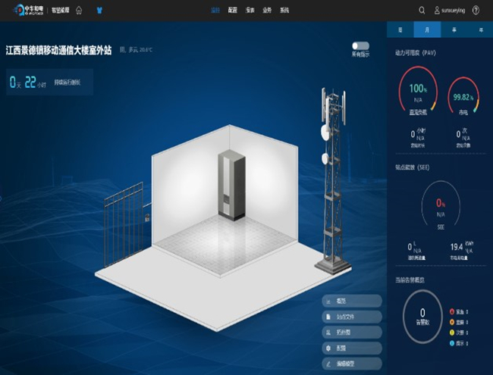
Task: Open the 配置 top menu
Action: point(233,11)
